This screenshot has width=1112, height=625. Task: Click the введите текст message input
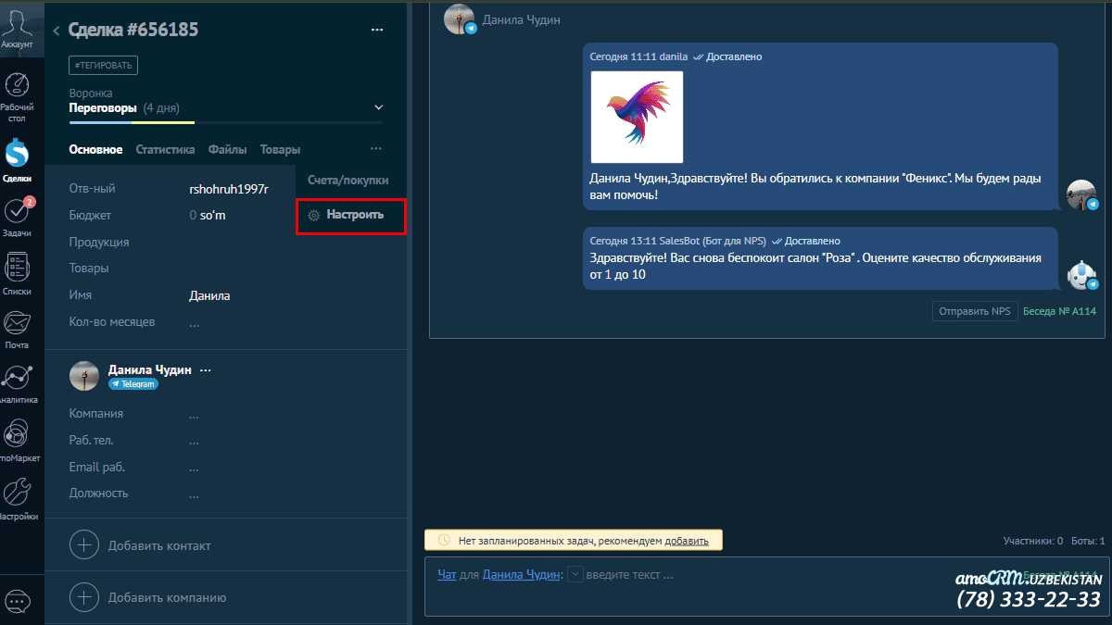point(630,575)
